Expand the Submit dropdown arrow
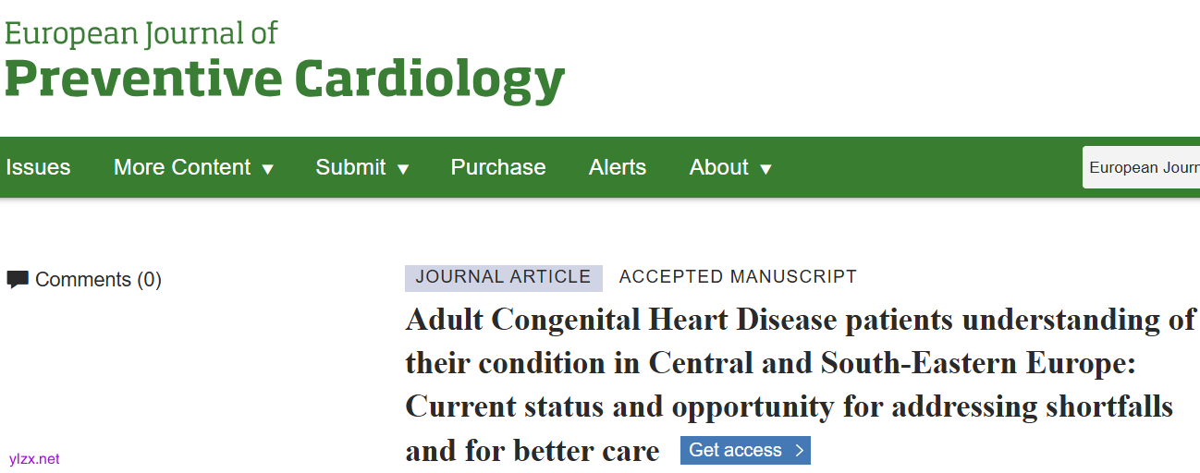Screen dimensions: 1200x473 [403, 169]
